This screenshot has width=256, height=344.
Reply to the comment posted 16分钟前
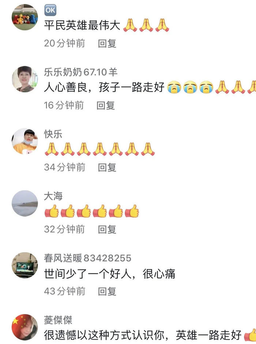point(106,105)
